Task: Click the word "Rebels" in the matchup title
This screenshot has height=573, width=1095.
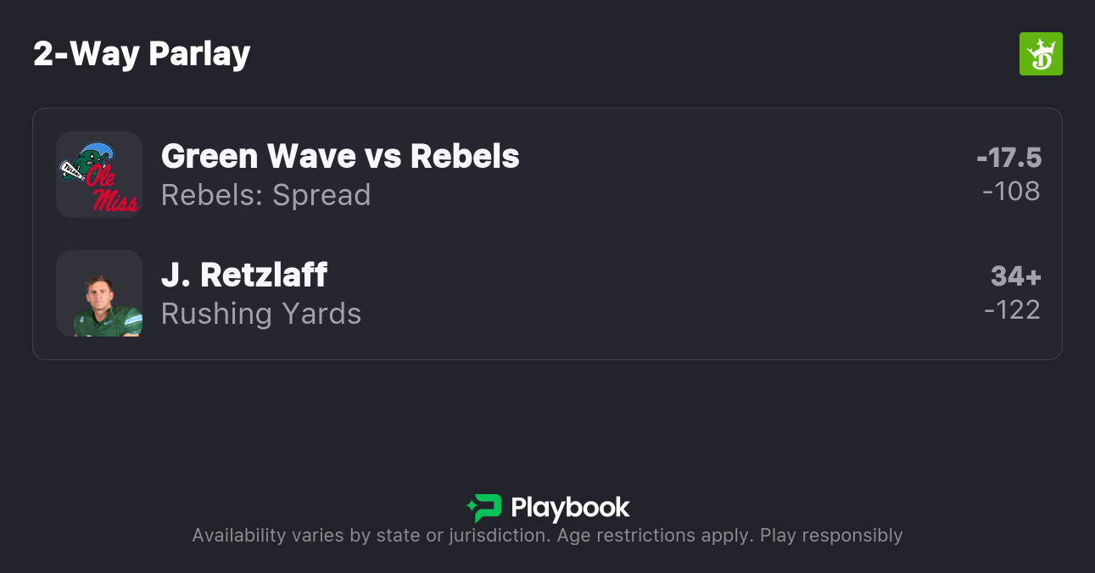Action: coord(465,156)
